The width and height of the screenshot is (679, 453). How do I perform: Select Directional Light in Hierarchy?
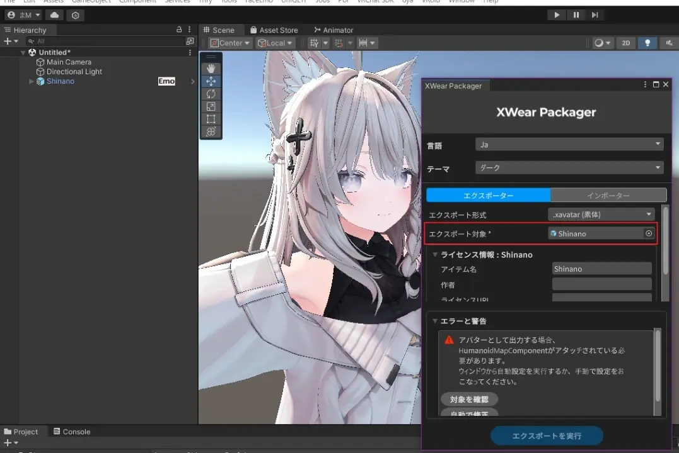pyautogui.click(x=74, y=72)
